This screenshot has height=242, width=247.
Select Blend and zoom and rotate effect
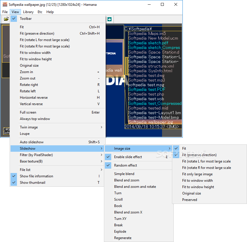pyautogui.click(x=139, y=187)
